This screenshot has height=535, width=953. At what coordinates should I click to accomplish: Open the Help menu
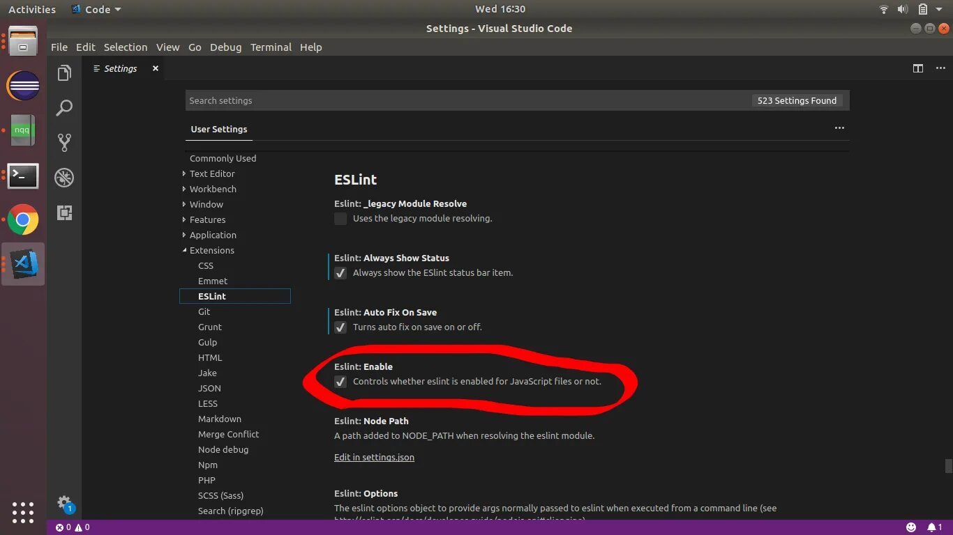point(311,47)
